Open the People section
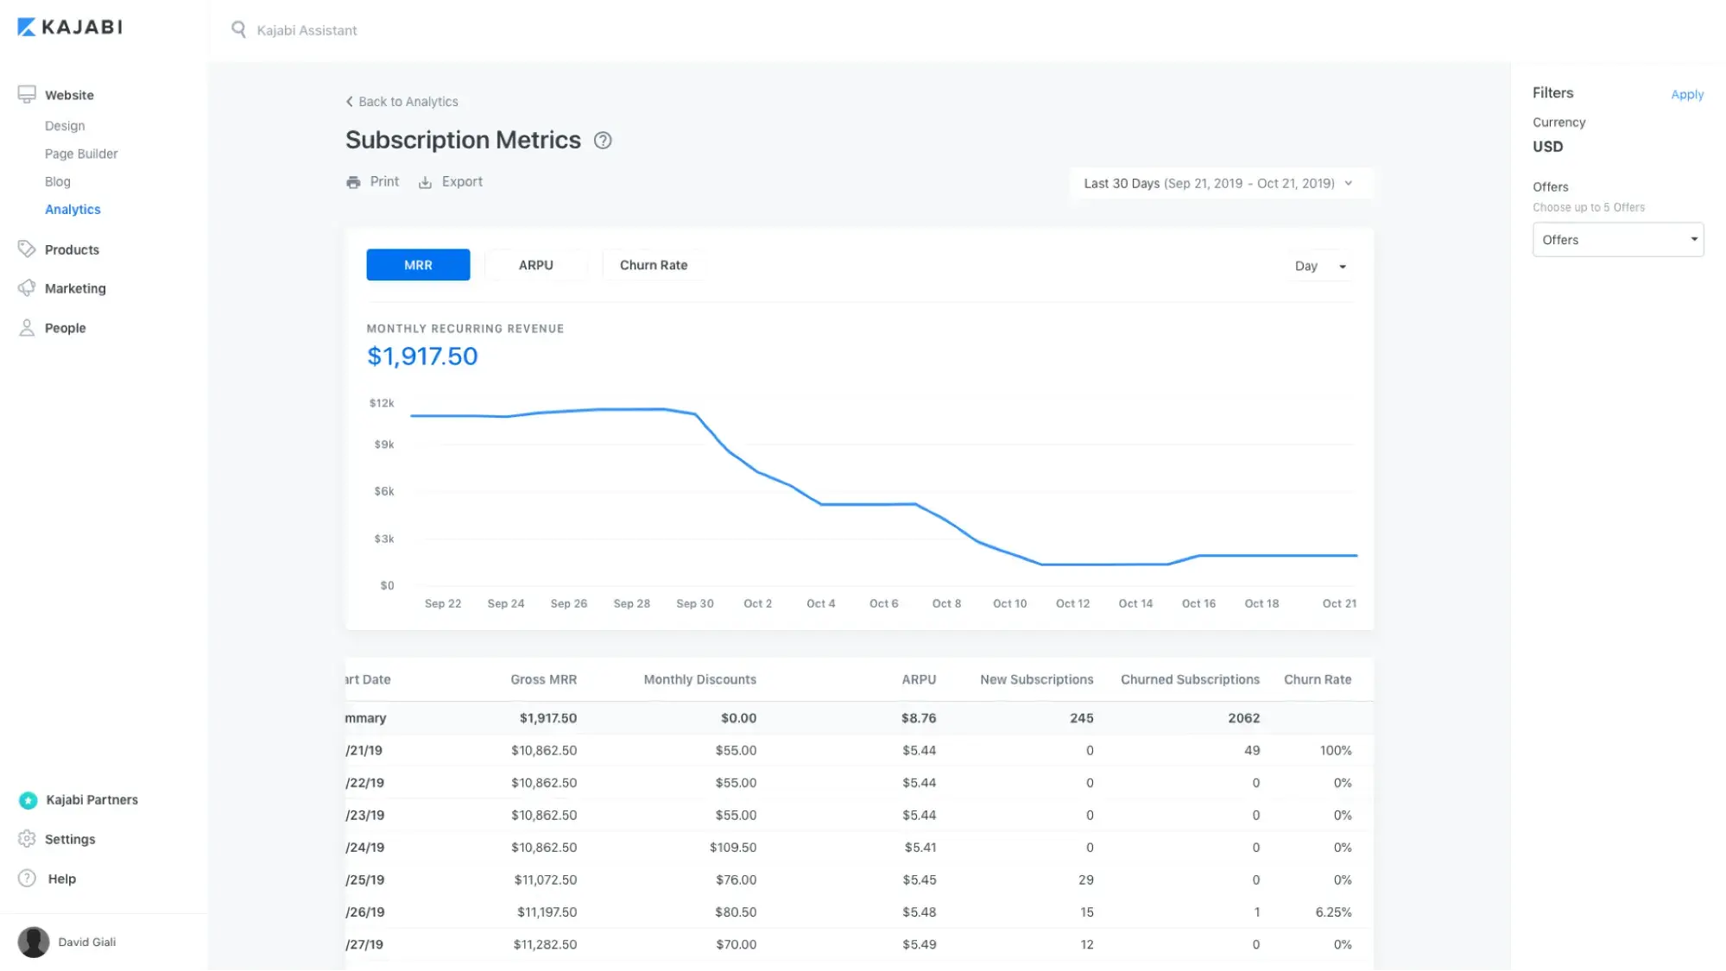 tap(27, 327)
